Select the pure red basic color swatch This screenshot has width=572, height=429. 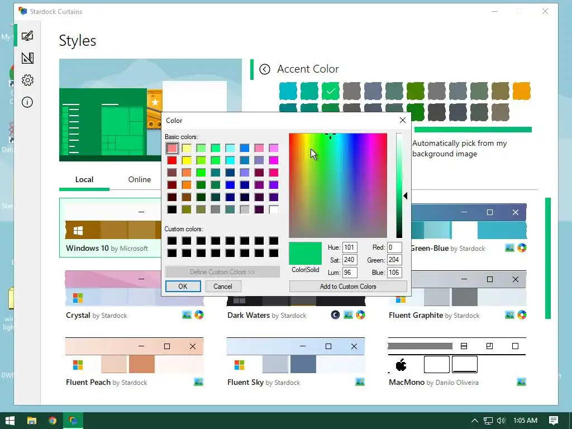172,160
